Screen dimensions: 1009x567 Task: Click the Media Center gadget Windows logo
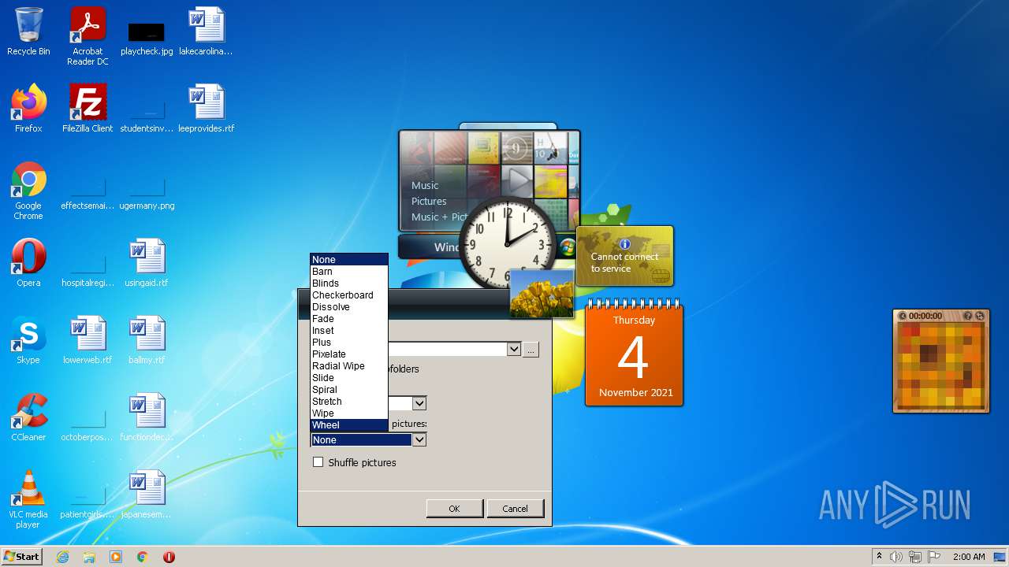click(568, 246)
